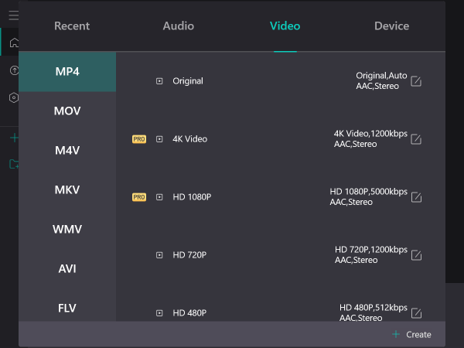This screenshot has width=464, height=348.
Task: Choose the Original resolution preset
Action: tap(188, 81)
